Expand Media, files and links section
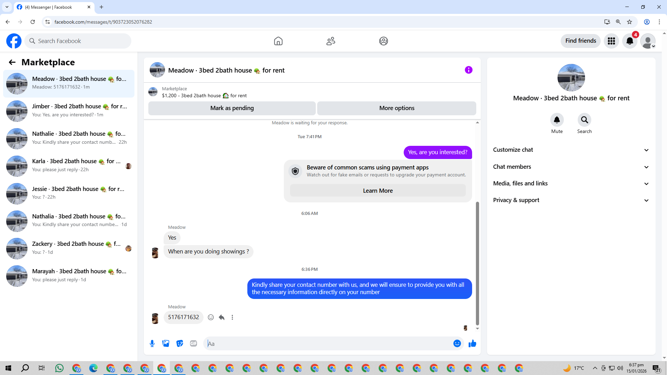This screenshot has width=667, height=375. coord(571,183)
